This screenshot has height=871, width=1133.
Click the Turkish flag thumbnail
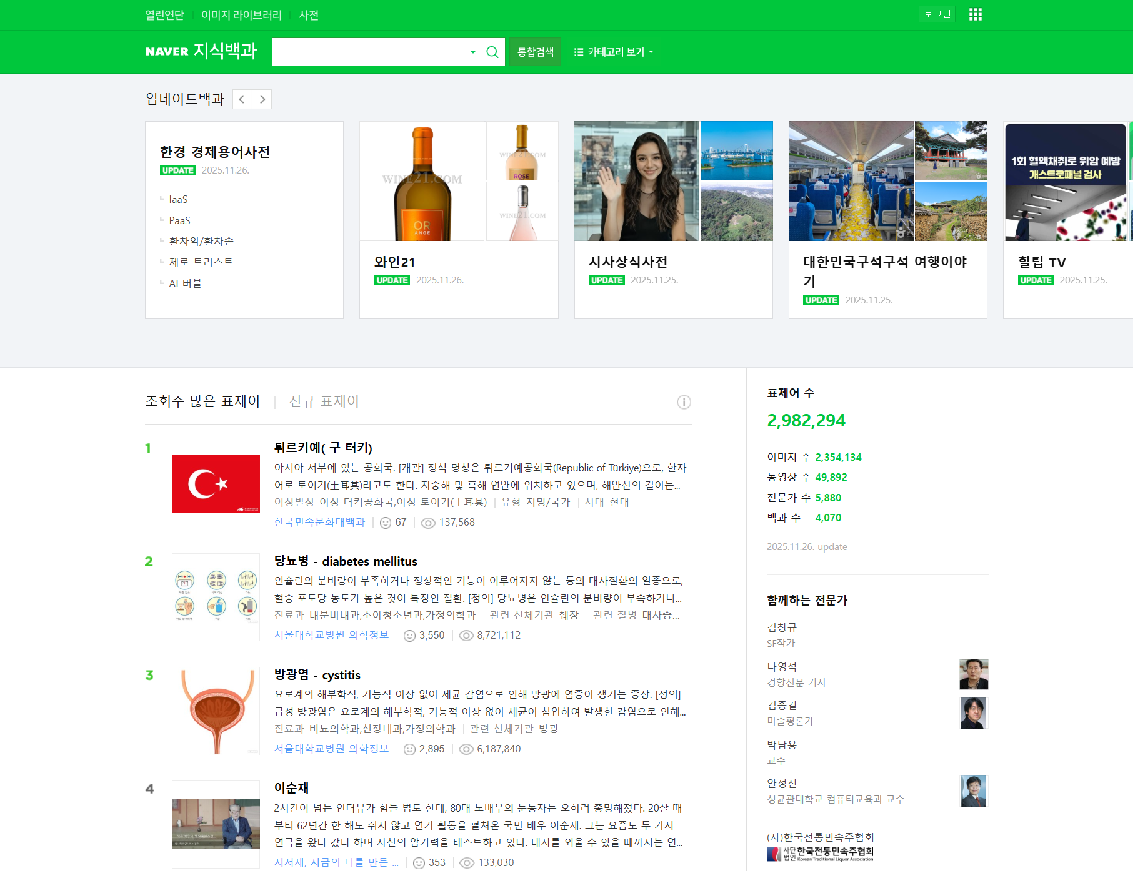pos(216,484)
